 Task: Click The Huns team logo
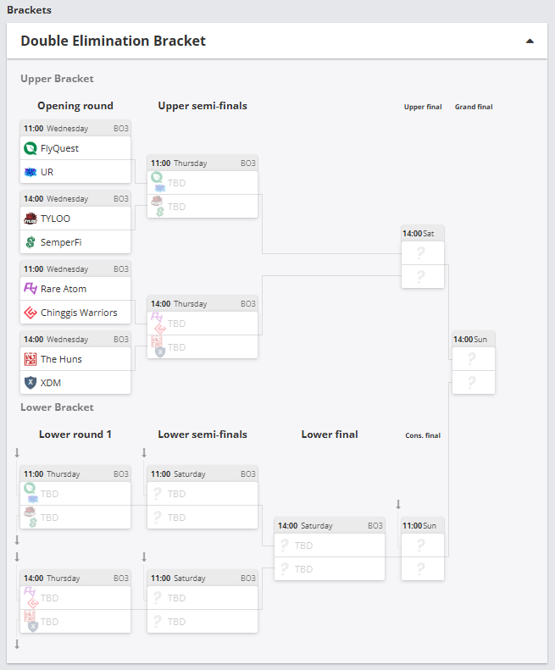(31, 359)
